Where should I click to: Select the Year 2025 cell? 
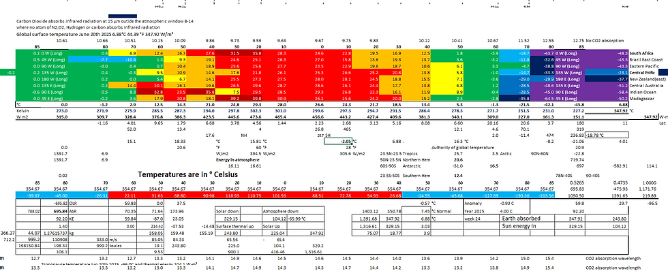click(x=480, y=211)
